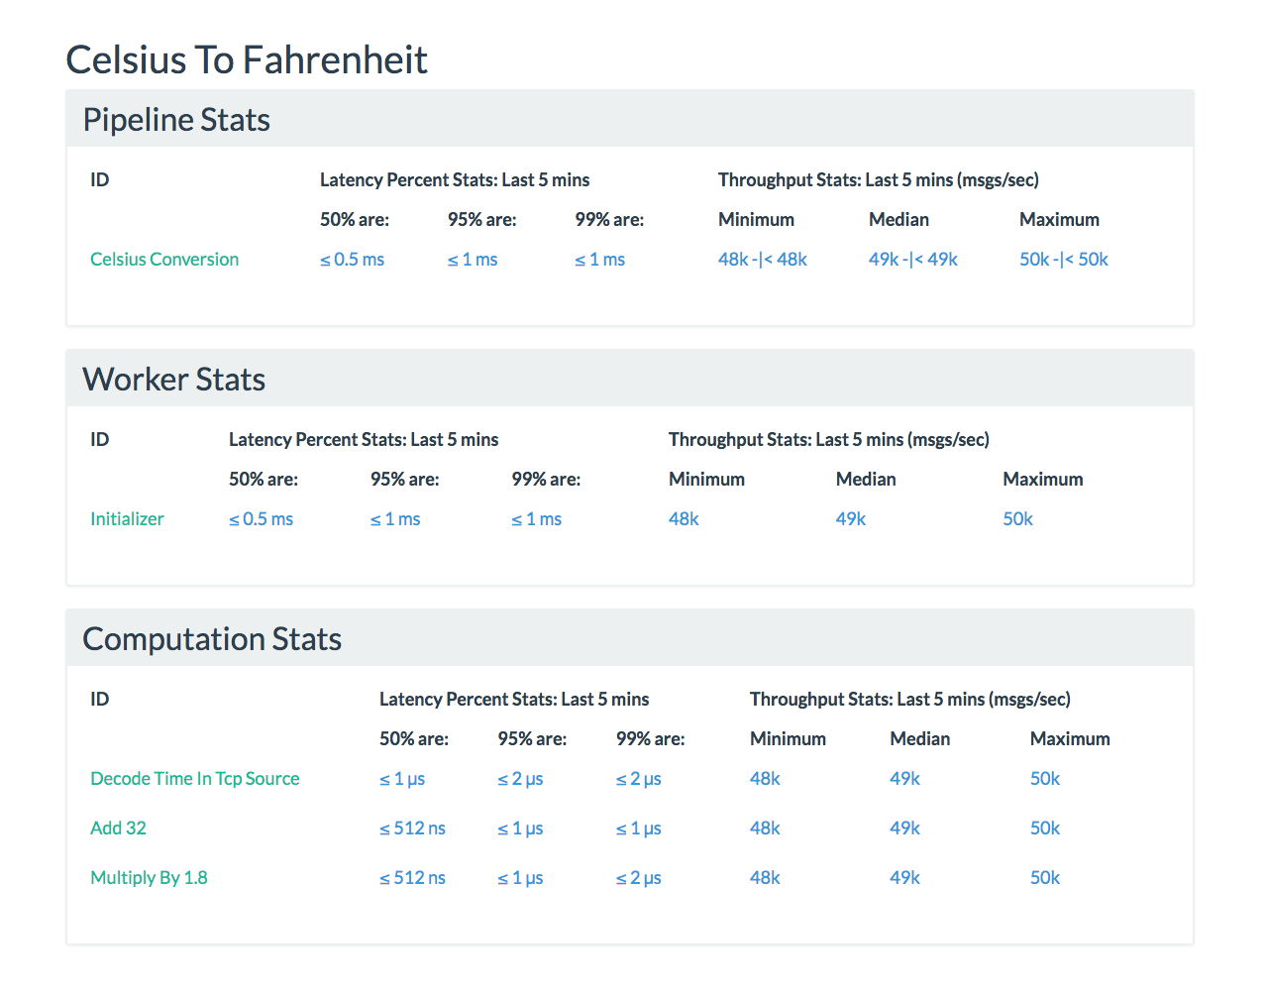
Task: Click the Worker Stats panel heading
Action: (x=174, y=380)
